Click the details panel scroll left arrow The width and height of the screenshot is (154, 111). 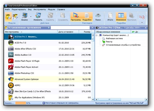coord(97,99)
